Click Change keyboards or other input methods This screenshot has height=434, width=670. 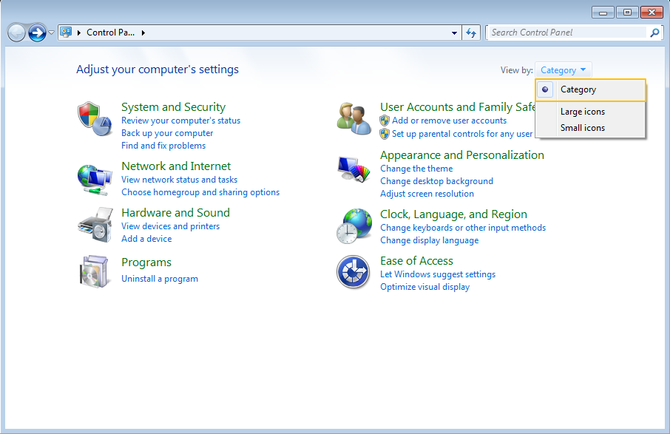coord(463,228)
